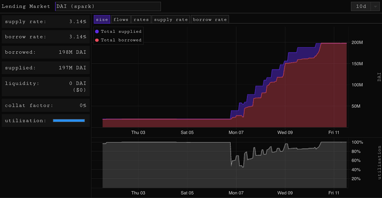Click the borrowed 198M DAI value
This screenshot has height=198, width=382.
[x=73, y=52]
